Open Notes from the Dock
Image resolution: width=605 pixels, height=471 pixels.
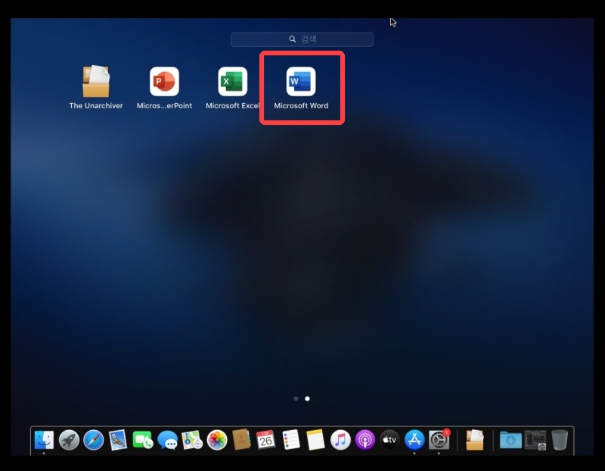(315, 440)
